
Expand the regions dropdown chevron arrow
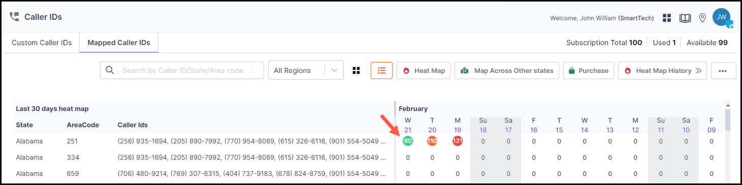334,70
